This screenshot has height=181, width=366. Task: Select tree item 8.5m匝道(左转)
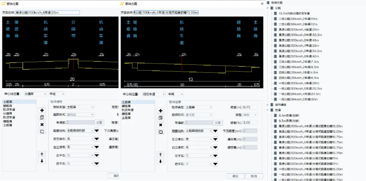tap(289, 121)
